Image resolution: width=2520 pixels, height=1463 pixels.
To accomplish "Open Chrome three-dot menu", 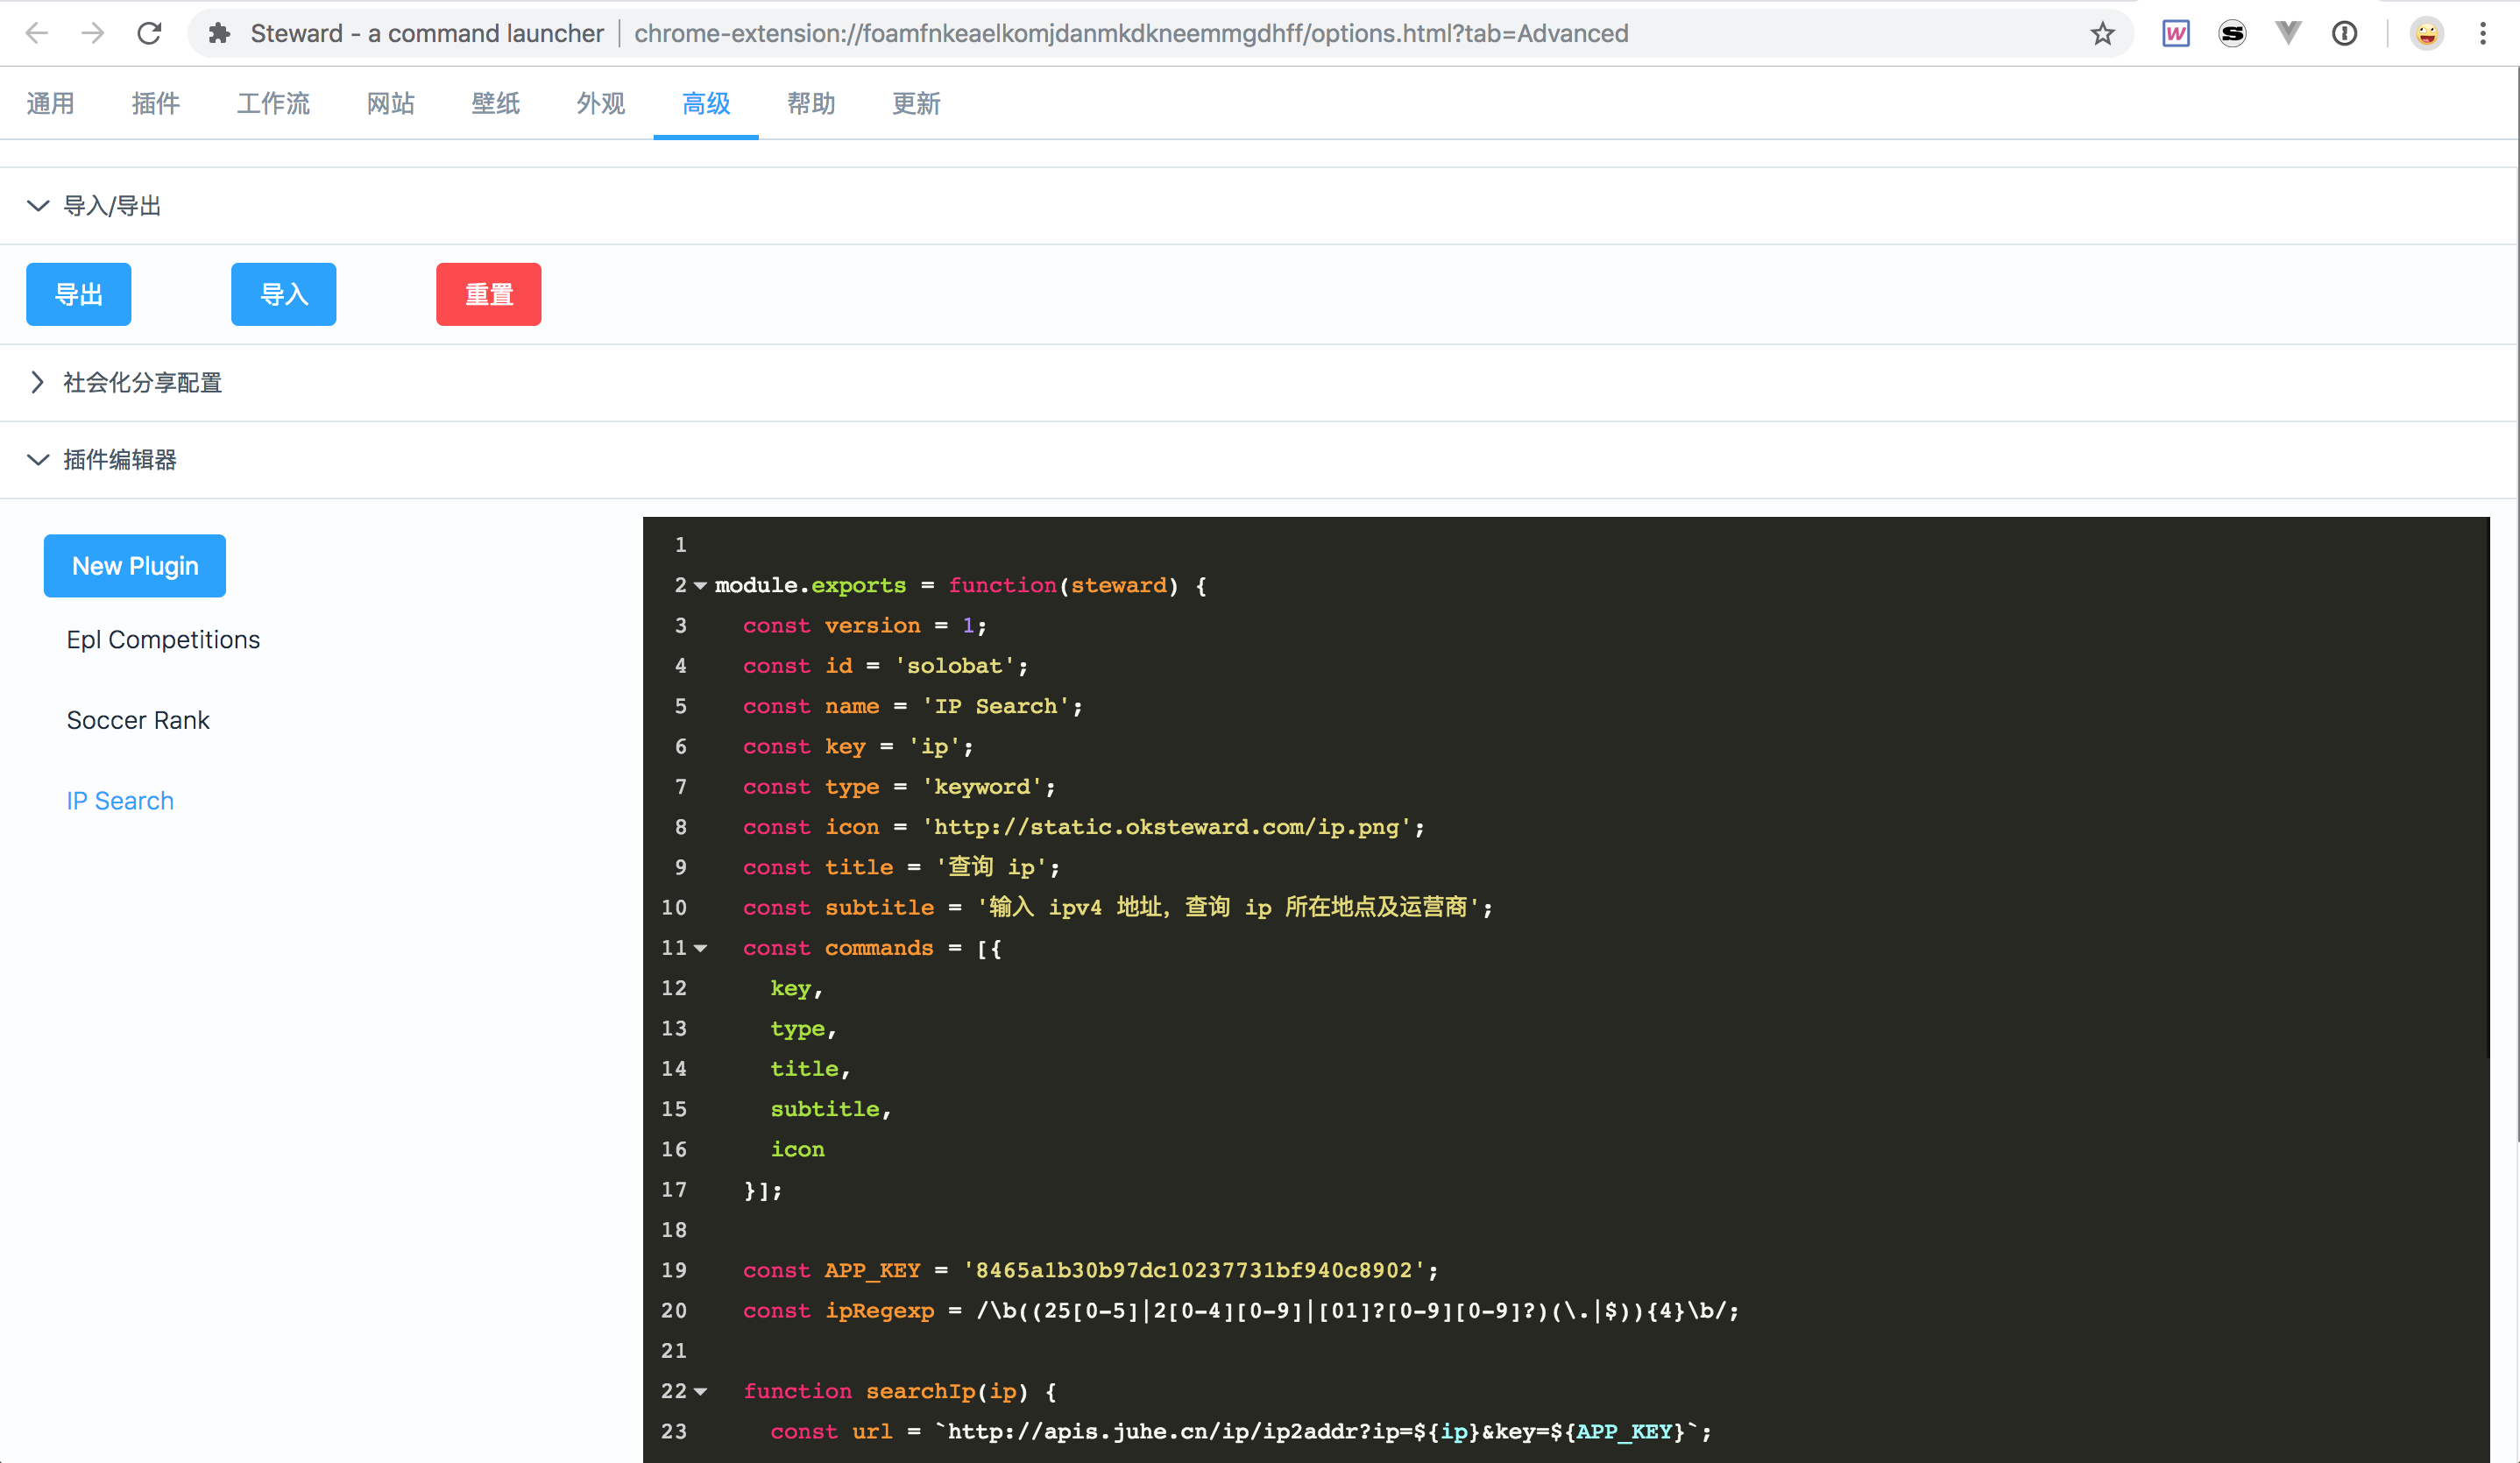I will point(2483,33).
